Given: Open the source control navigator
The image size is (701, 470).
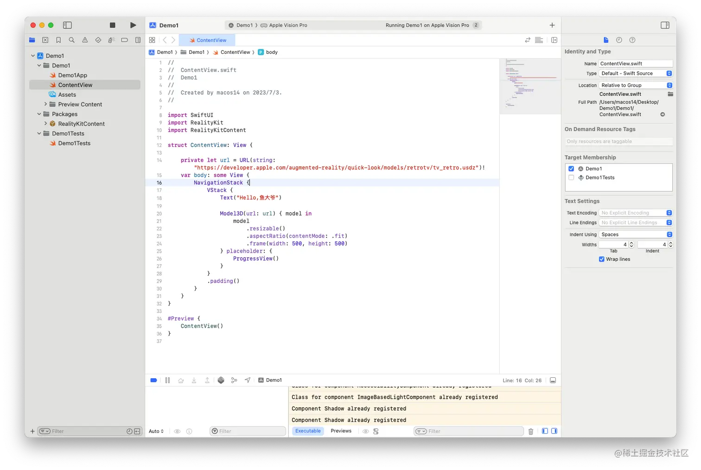Looking at the screenshot, I should click(45, 40).
